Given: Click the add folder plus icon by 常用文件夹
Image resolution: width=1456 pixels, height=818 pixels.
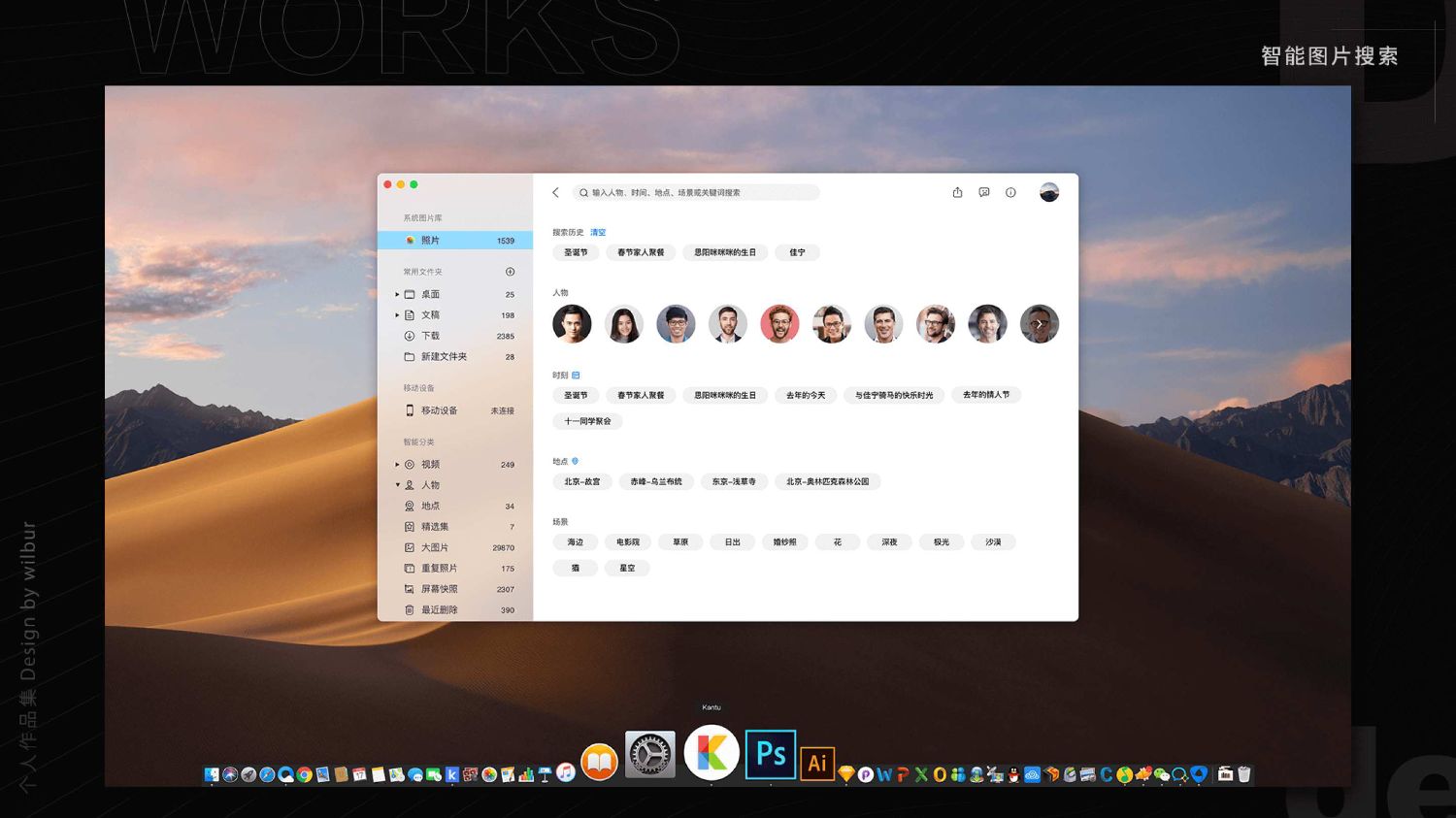Looking at the screenshot, I should pos(511,272).
